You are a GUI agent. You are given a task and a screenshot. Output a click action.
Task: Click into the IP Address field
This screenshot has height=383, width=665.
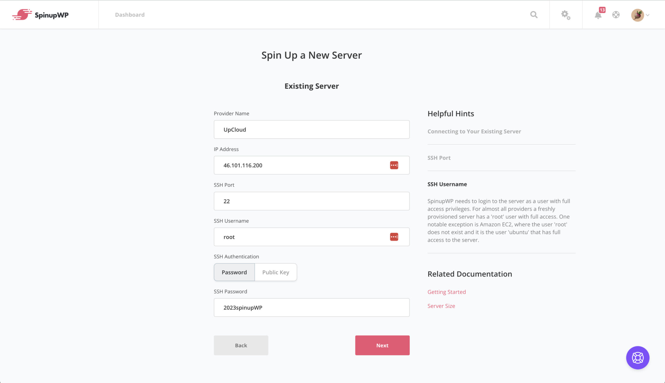[x=311, y=165]
